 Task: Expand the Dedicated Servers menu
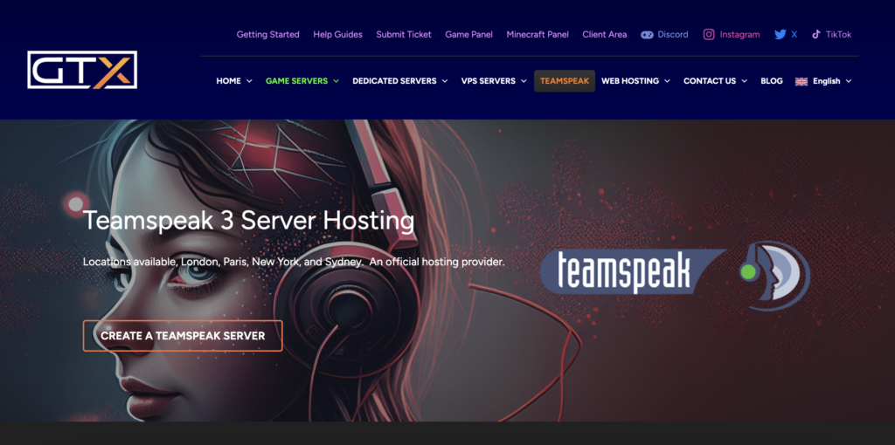(400, 81)
